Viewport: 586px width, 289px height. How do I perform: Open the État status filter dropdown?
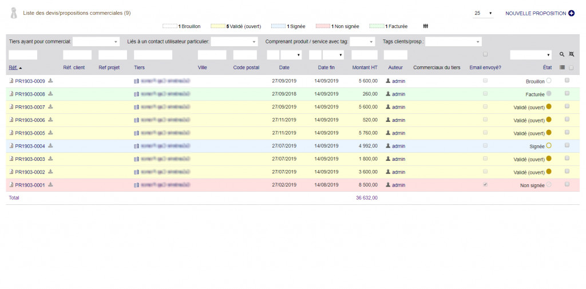[530, 55]
